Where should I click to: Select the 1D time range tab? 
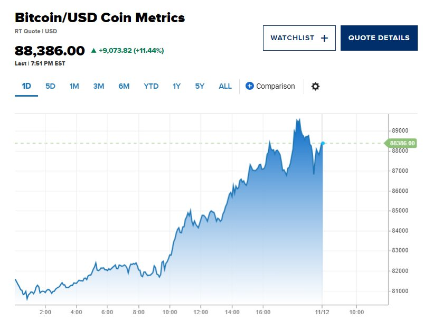(26, 86)
